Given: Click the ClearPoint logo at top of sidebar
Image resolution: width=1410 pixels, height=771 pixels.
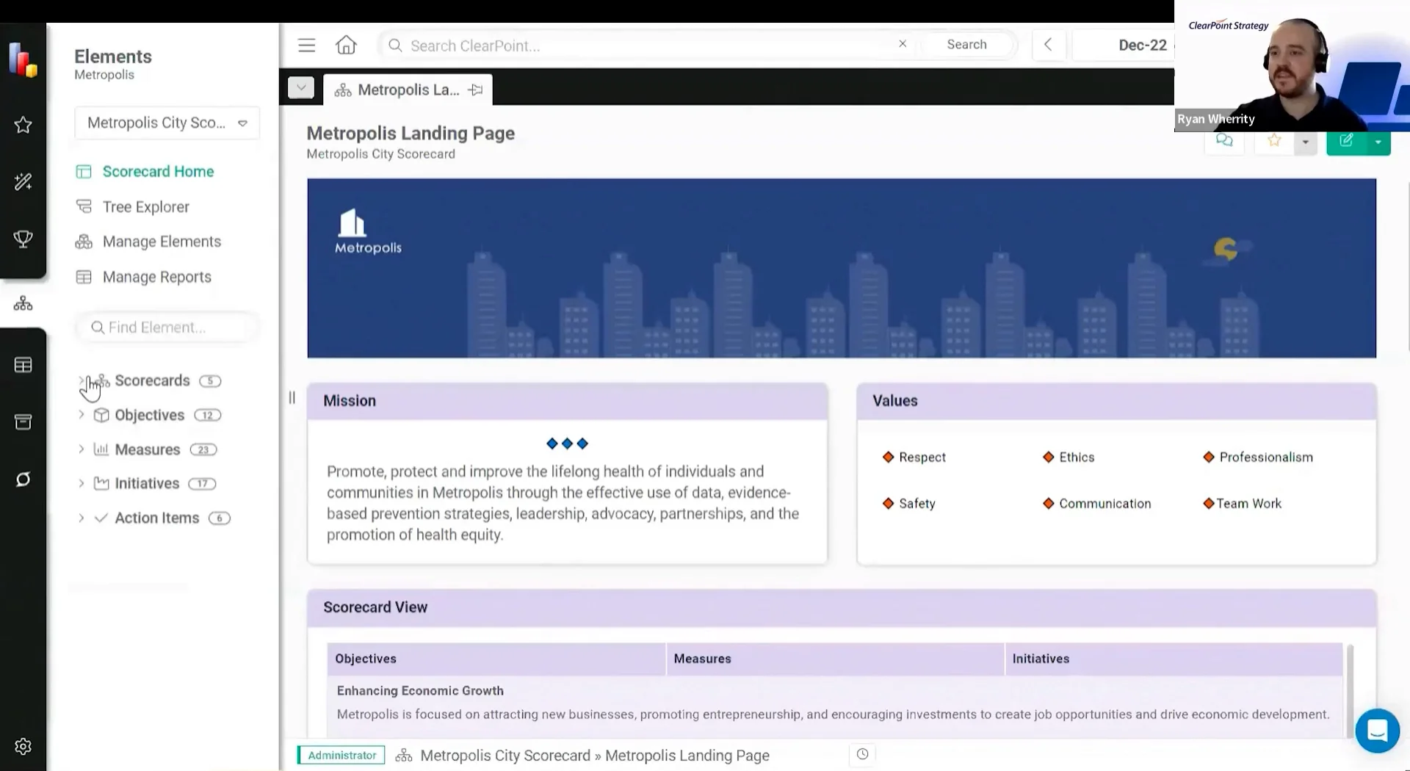Looking at the screenshot, I should tap(22, 59).
